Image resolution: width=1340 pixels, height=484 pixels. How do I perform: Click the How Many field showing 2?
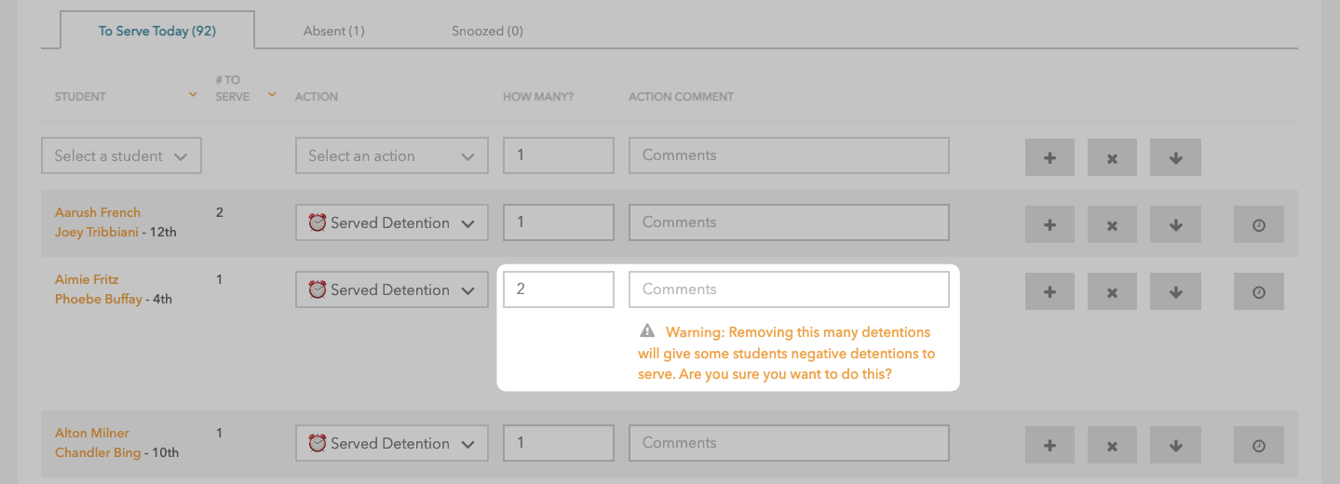pyautogui.click(x=558, y=289)
